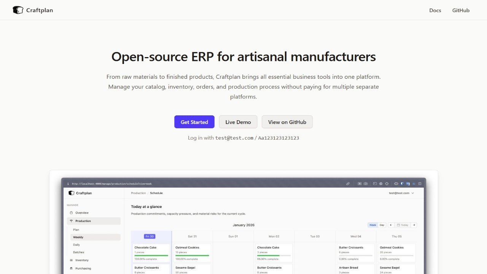Screen dimensions: 487x274
Task: Click the test@test.com login email below buttons
Action: [234, 138]
